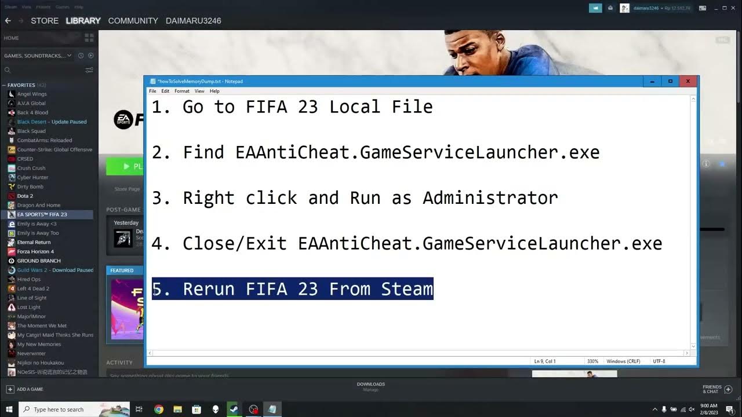742x417 pixels.
Task: Go to library HOME
Action: tap(12, 38)
